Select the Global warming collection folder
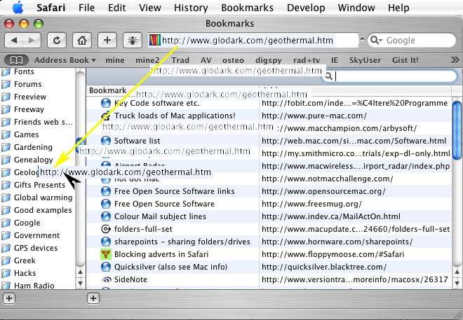The image size is (463, 320). tap(37, 197)
